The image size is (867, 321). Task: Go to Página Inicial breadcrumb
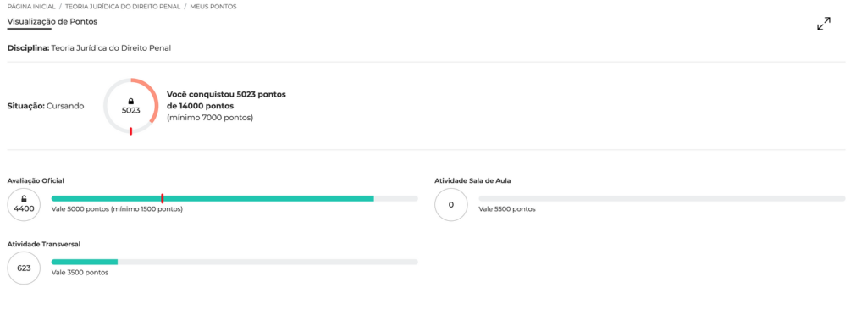(31, 7)
